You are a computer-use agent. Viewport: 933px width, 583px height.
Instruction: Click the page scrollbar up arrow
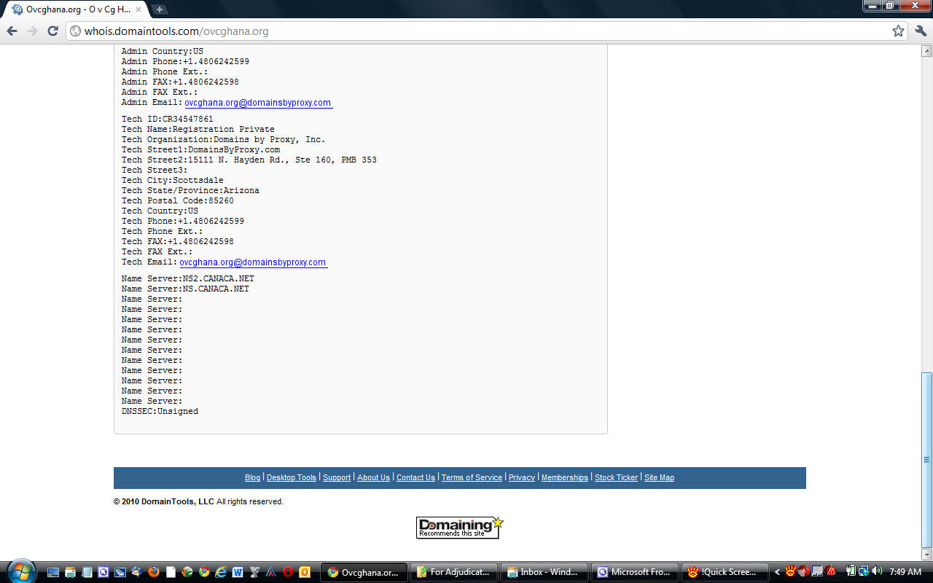tap(927, 51)
